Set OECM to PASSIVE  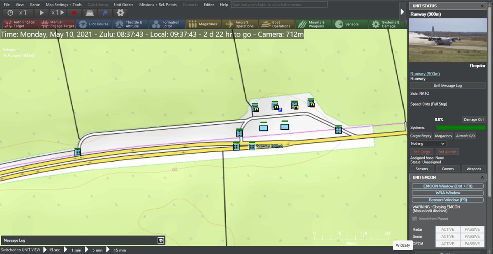click(472, 244)
